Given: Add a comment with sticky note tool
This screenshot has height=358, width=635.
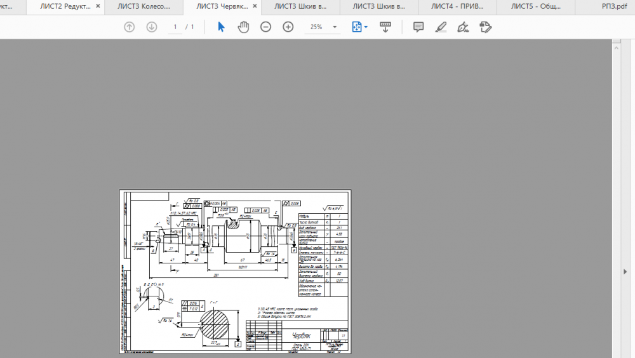Looking at the screenshot, I should click(418, 27).
